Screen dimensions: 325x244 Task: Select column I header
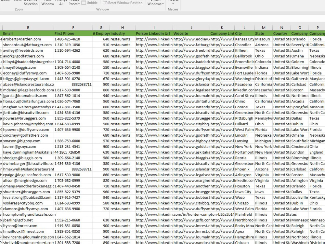click(154, 28)
